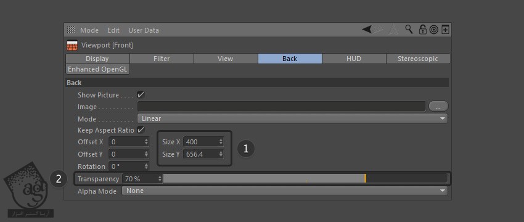Click the Offset Y stepper arrows
The width and height of the screenshot is (524, 222).
146,154
